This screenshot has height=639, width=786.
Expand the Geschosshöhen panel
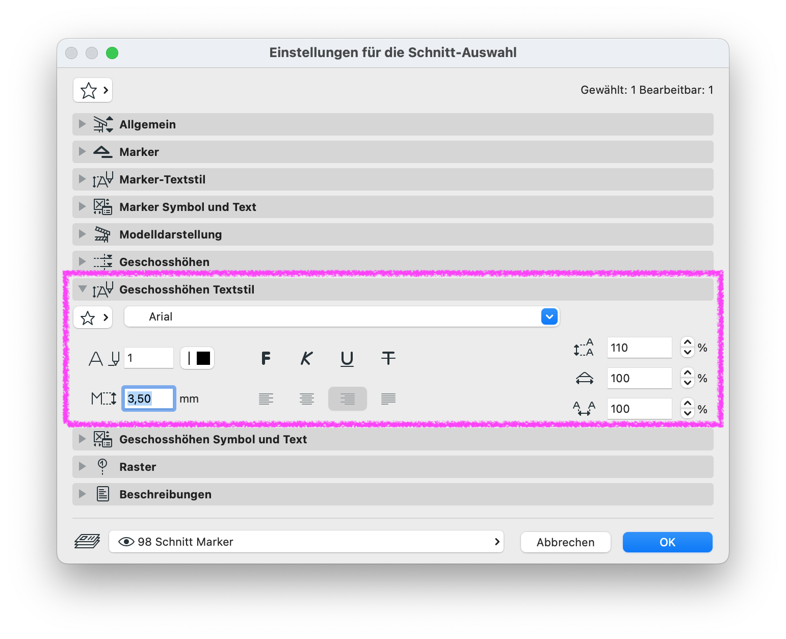tap(82, 261)
